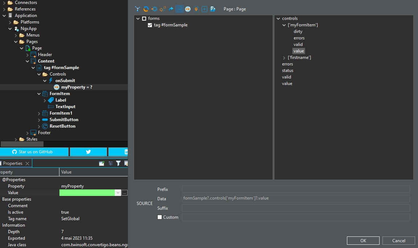Expand the ['firstname'] node
Screen dimensions: 418x248
pyautogui.click(x=284, y=57)
